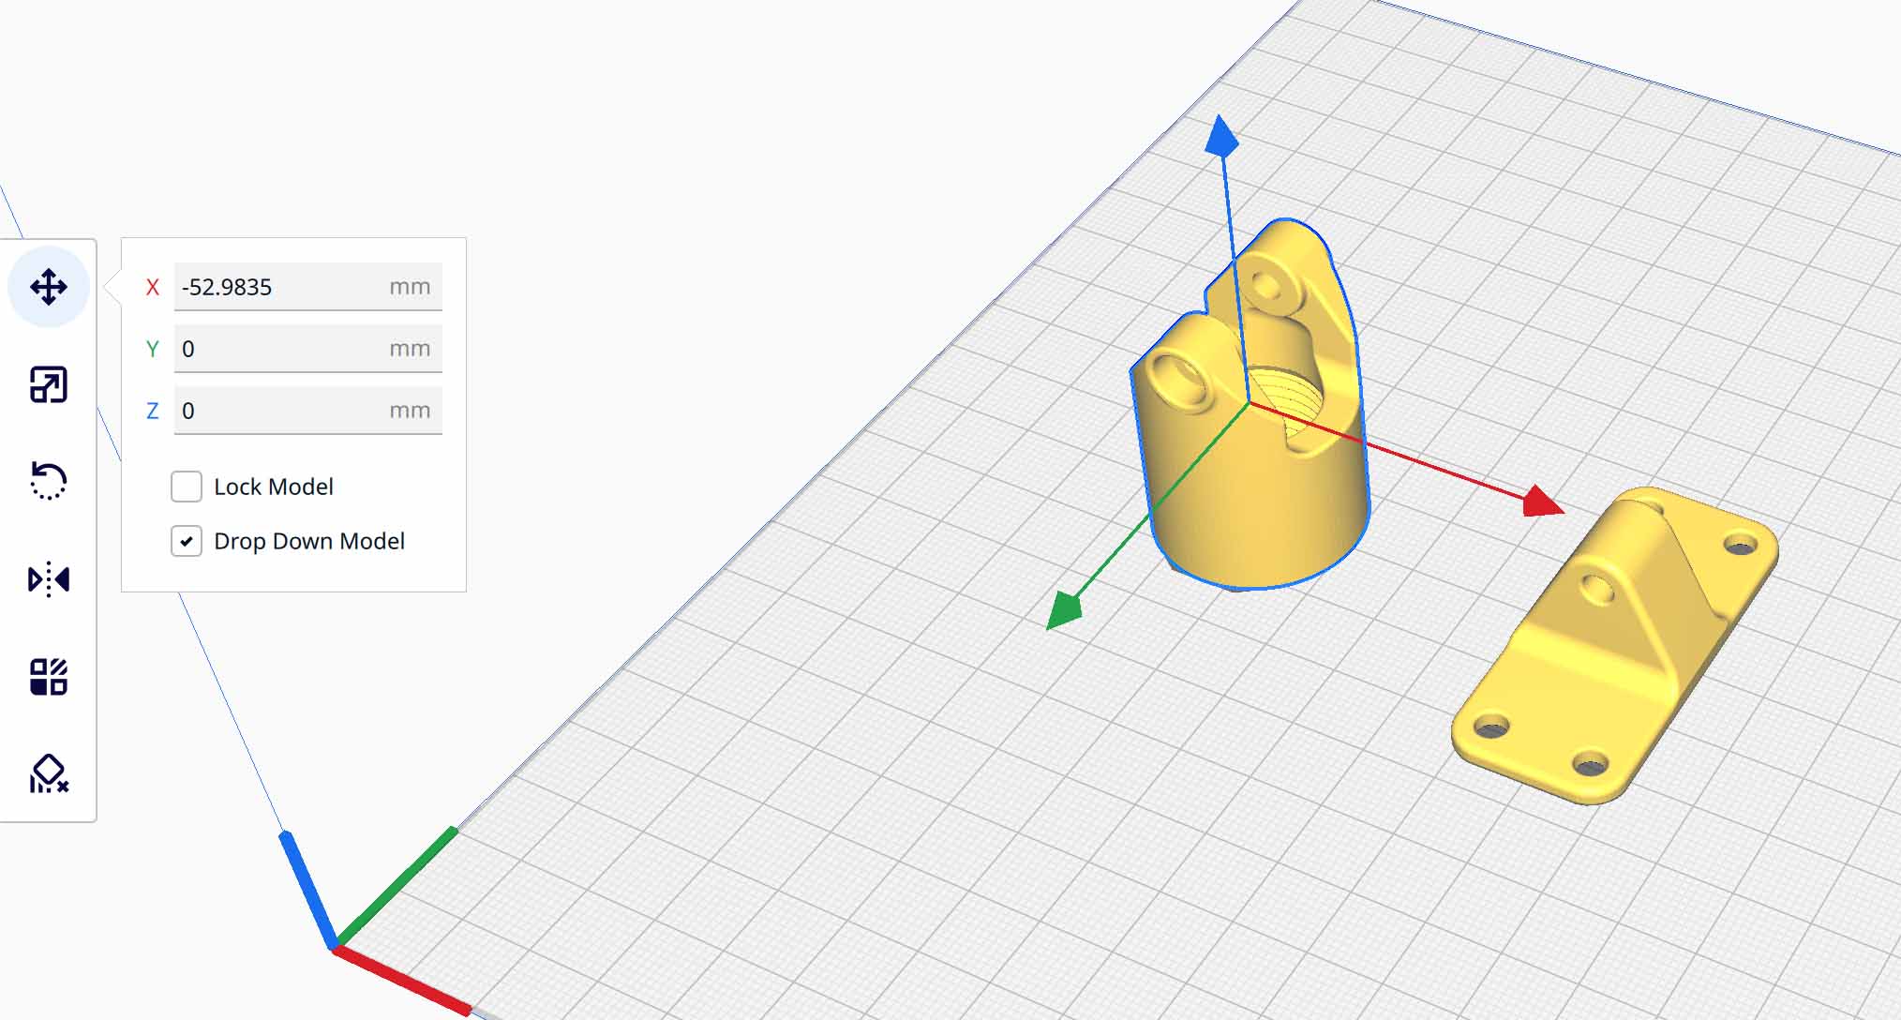The image size is (1901, 1020).
Task: Click the X position input field
Action: (281, 287)
